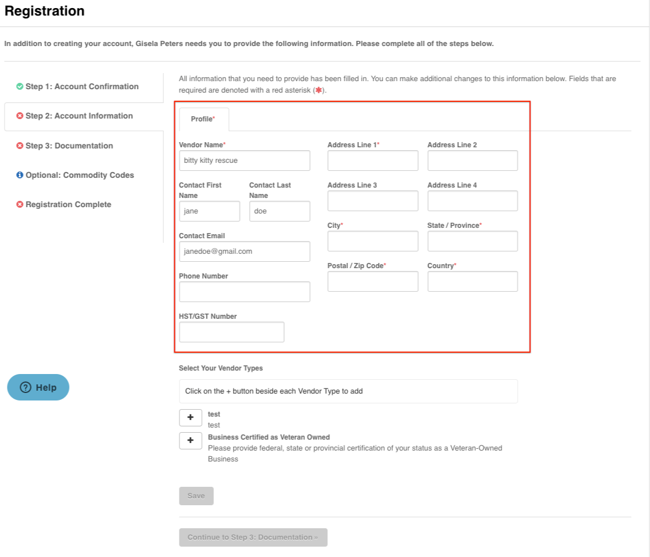The image size is (650, 557).
Task: Focus the Contact First Name field
Action: (209, 211)
